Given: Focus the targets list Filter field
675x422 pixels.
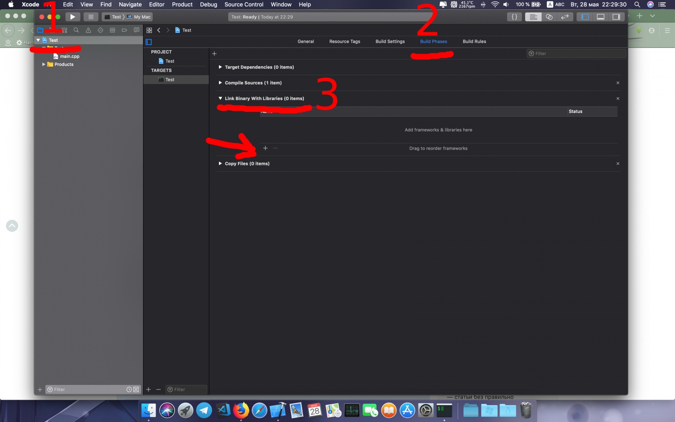Looking at the screenshot, I should 186,390.
